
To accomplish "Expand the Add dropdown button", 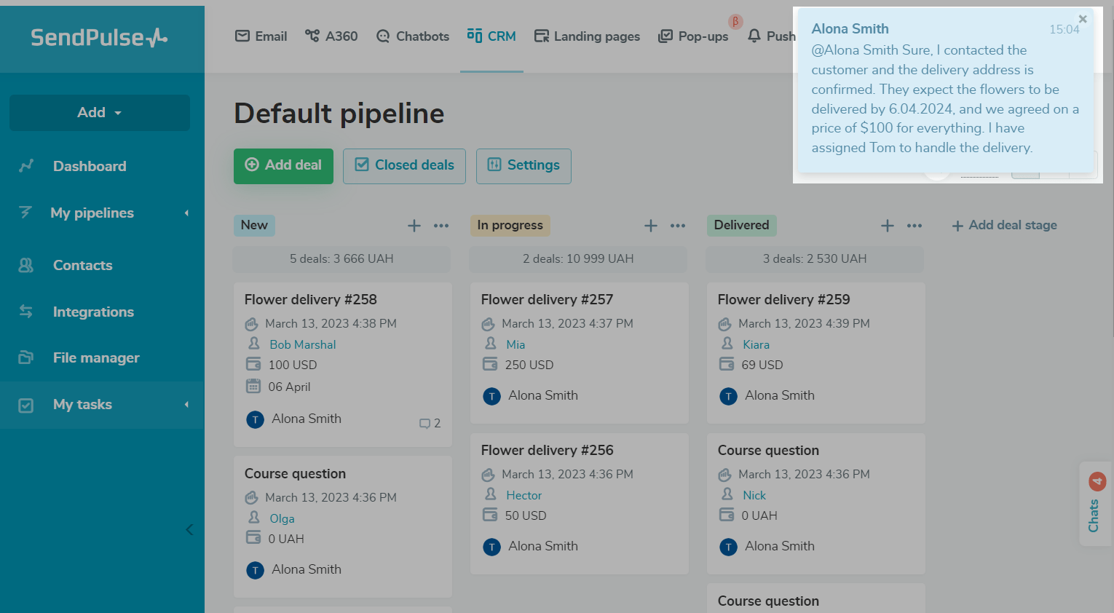I will click(100, 113).
